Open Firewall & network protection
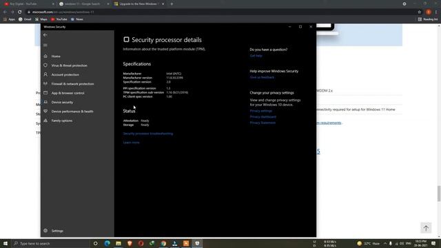Screen dimensions: 441x248 click(x=72, y=84)
